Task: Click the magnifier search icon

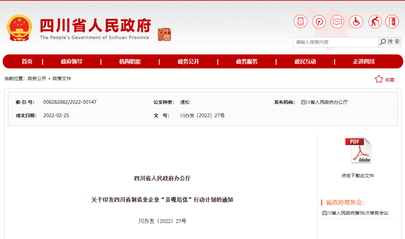Action: [383, 42]
